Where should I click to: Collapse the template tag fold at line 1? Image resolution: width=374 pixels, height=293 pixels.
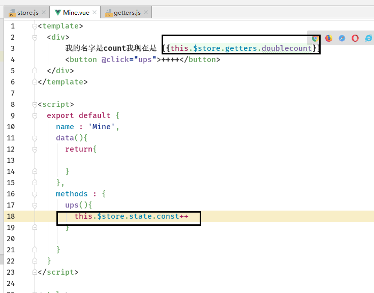35,26
